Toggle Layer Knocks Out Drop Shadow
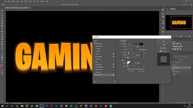 point(128,69)
